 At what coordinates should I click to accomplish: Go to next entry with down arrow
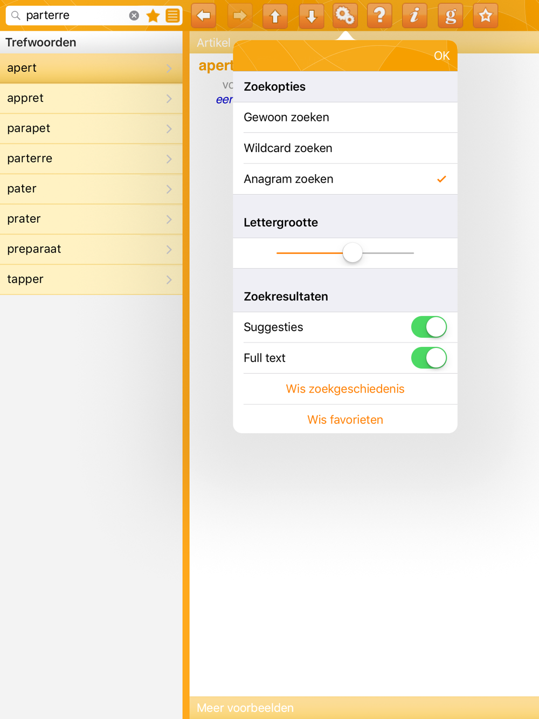(311, 16)
